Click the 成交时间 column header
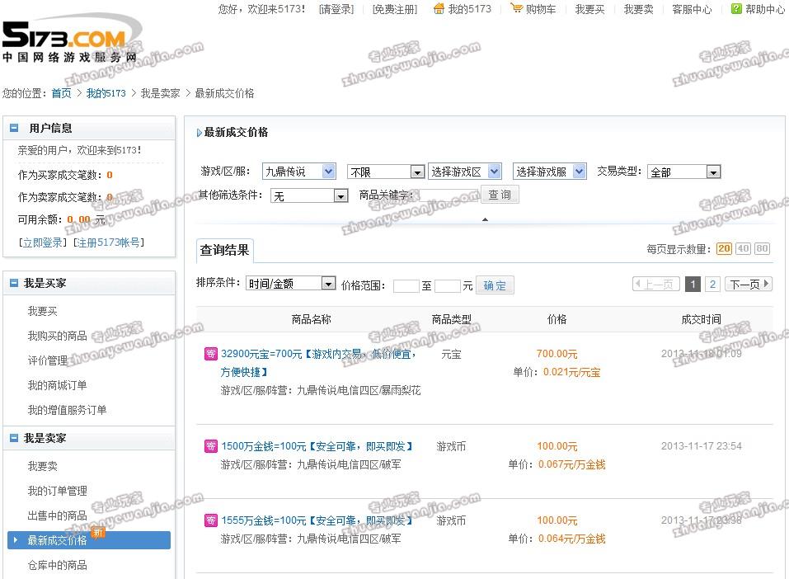 [x=701, y=319]
